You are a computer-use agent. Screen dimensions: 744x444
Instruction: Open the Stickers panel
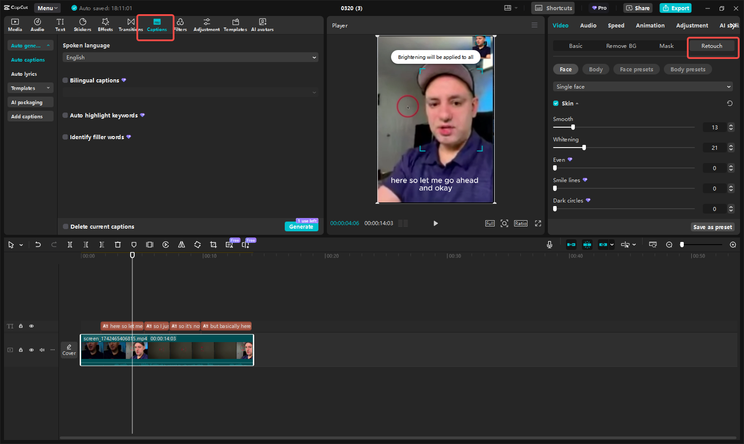(x=82, y=25)
